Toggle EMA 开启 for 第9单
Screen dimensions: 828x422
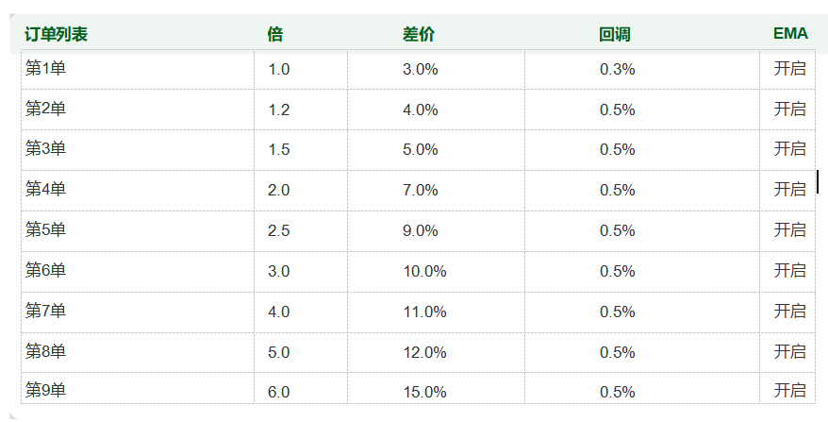[x=789, y=391]
